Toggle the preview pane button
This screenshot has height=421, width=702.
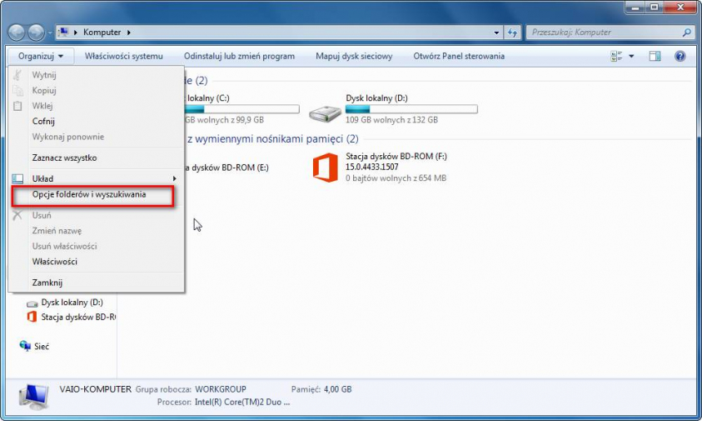coord(655,57)
